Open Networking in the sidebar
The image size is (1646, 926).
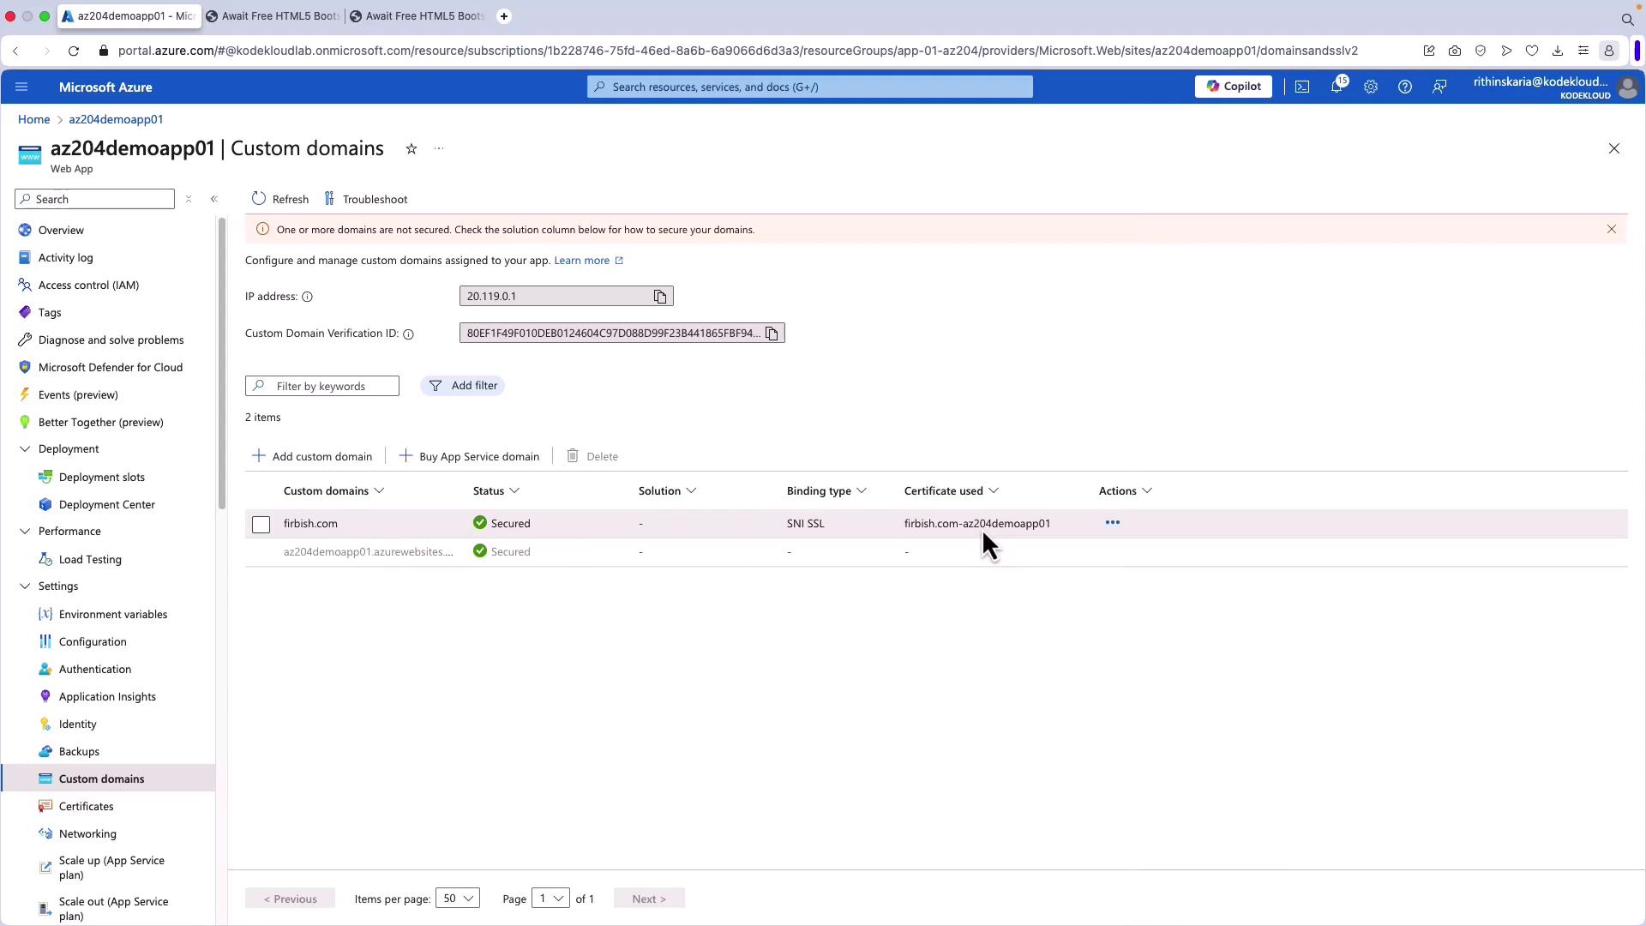coord(87,834)
